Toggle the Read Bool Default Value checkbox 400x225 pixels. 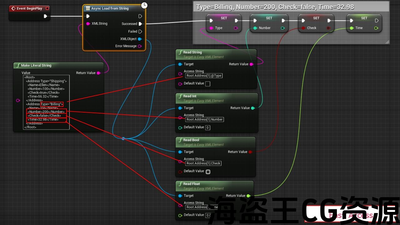[208, 172]
